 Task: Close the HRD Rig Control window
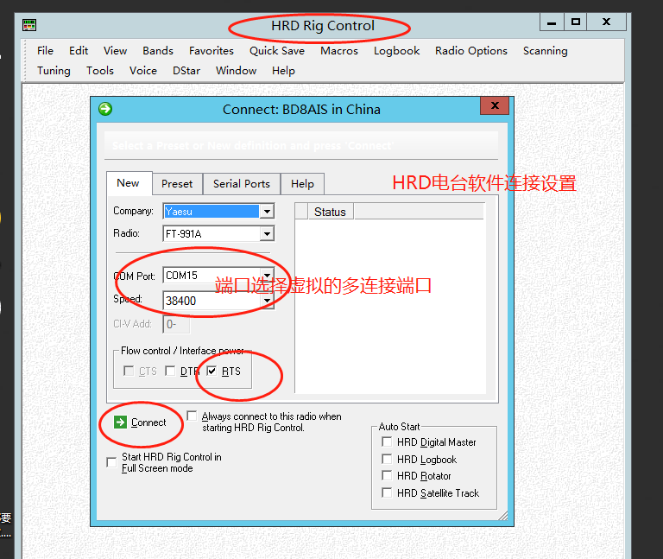tap(606, 22)
